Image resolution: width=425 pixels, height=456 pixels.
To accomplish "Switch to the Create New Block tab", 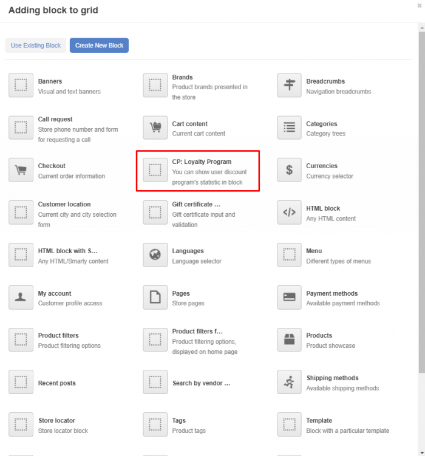I will click(x=99, y=46).
